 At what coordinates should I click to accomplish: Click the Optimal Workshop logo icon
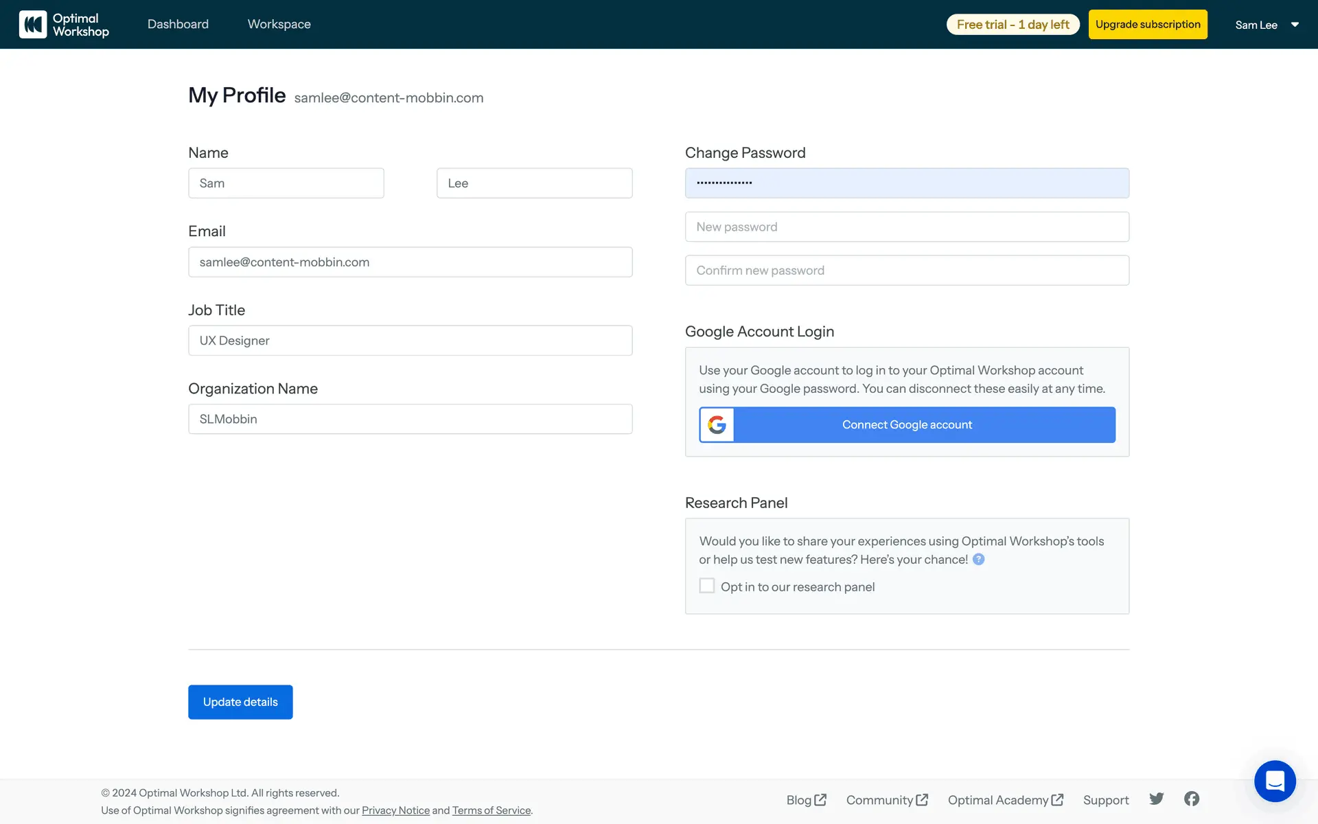(33, 25)
